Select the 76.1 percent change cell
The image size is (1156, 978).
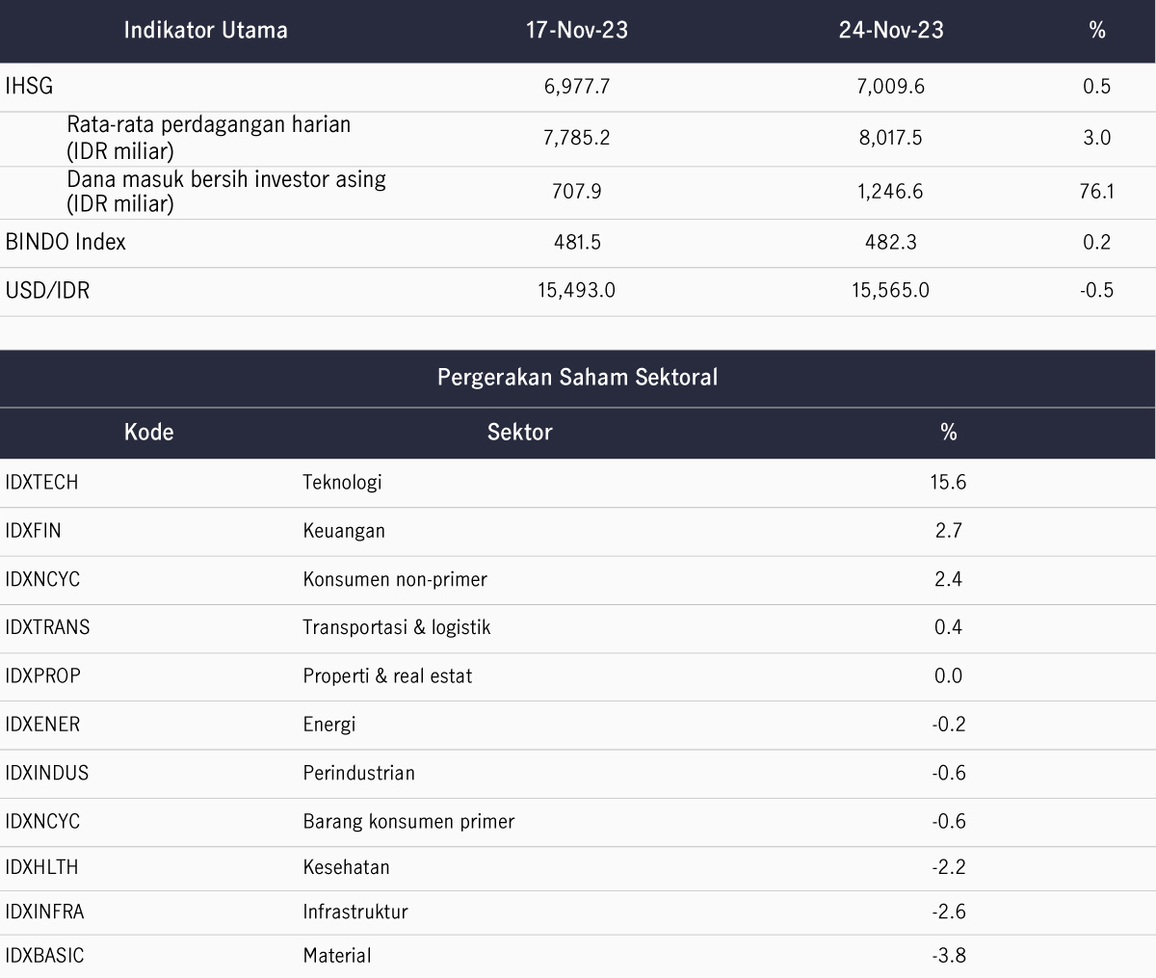point(1097,191)
